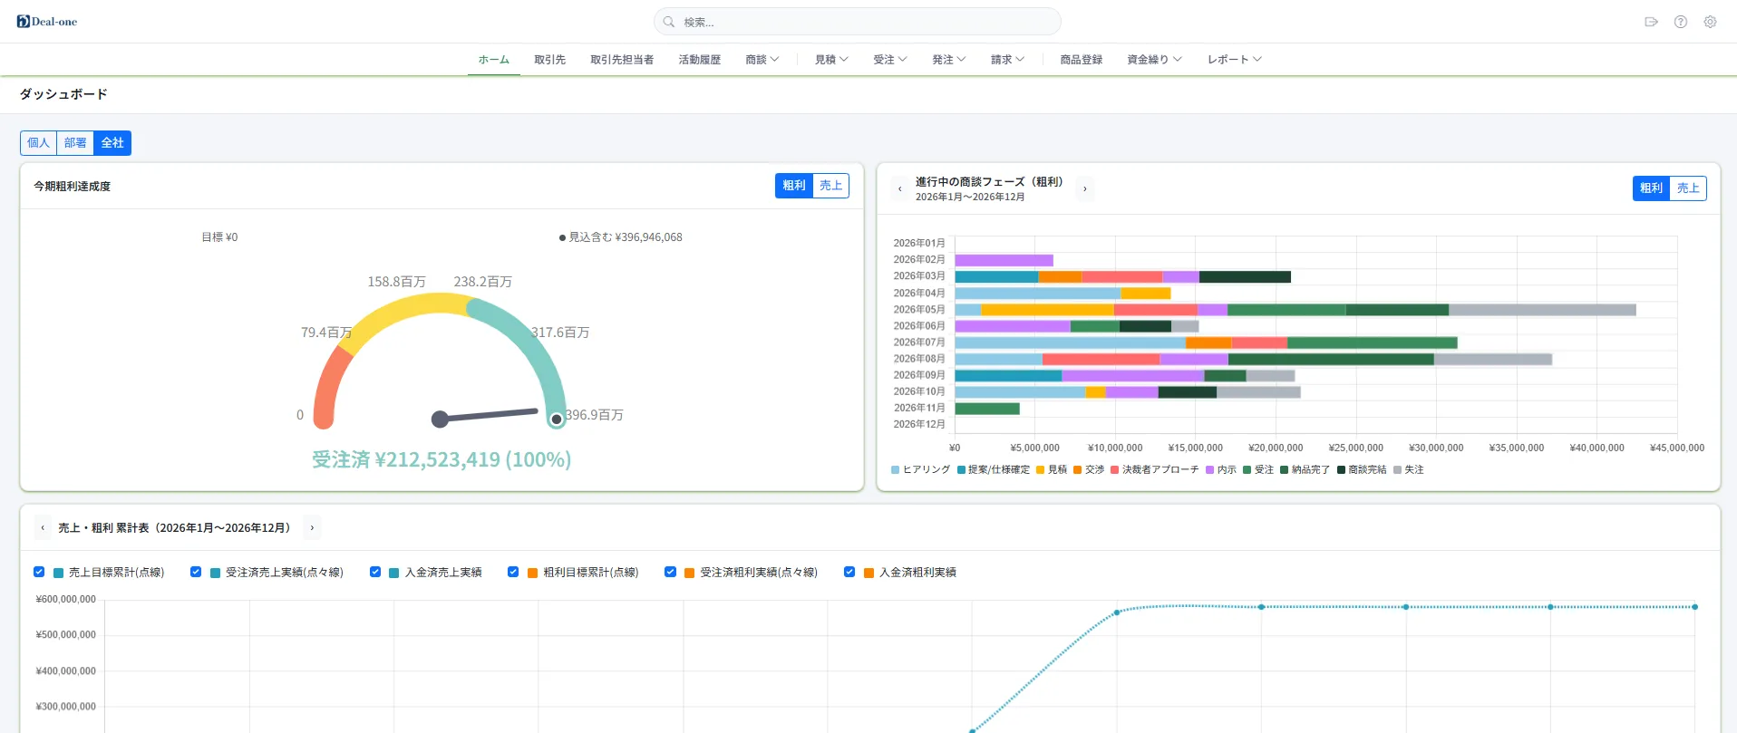Screen dimensions: 1737x733
Task: Click the 目標 ¥0 label
Action: tap(219, 237)
